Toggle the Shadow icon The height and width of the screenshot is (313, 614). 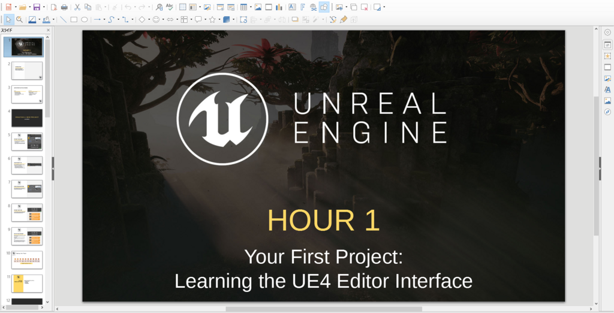295,20
